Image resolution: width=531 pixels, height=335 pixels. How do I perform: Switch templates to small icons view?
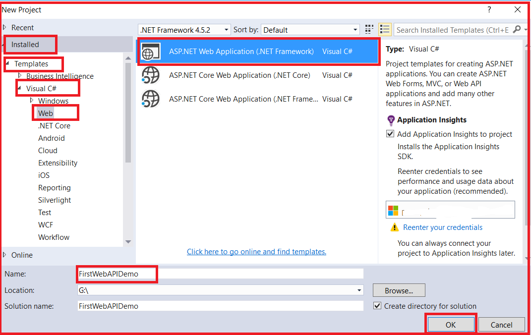pyautogui.click(x=369, y=29)
